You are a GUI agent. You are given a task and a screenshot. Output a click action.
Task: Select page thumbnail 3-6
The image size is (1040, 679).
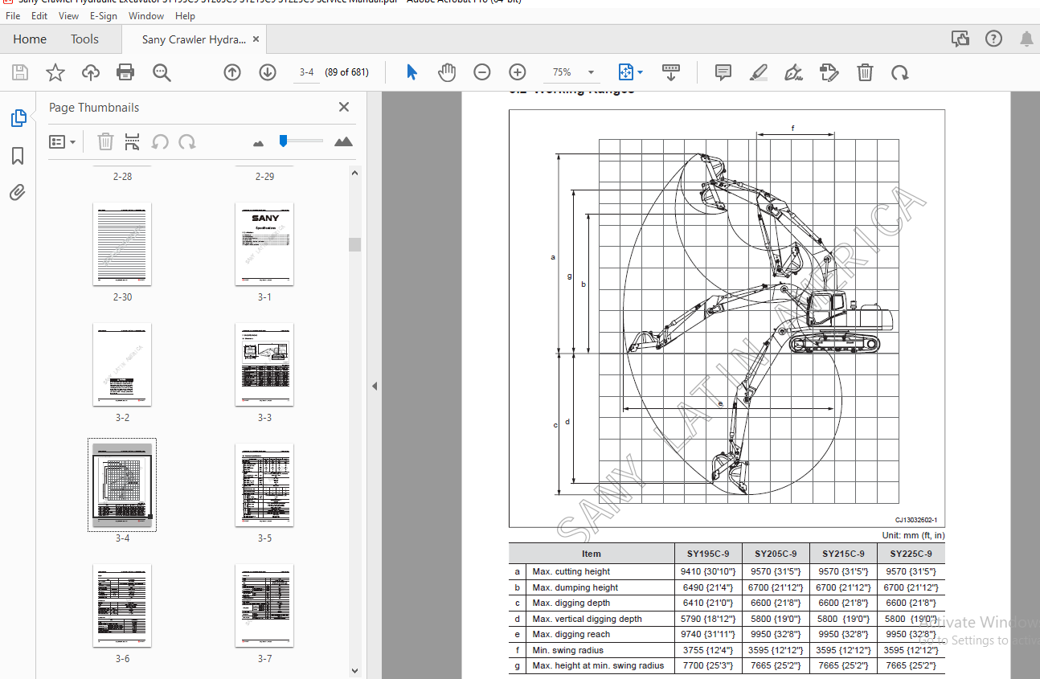pos(122,606)
